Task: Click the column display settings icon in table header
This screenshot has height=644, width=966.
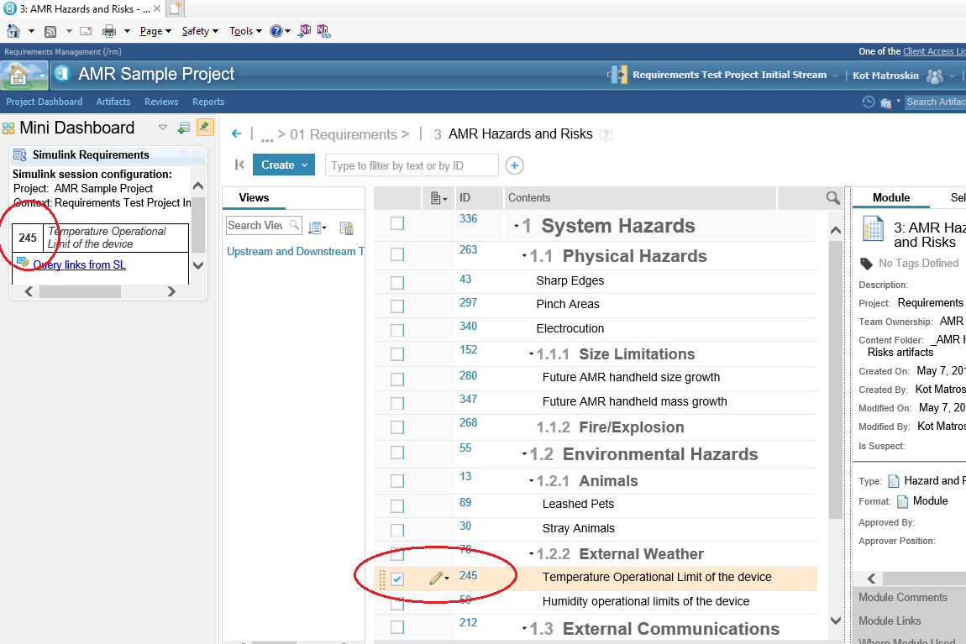Action: (x=438, y=198)
